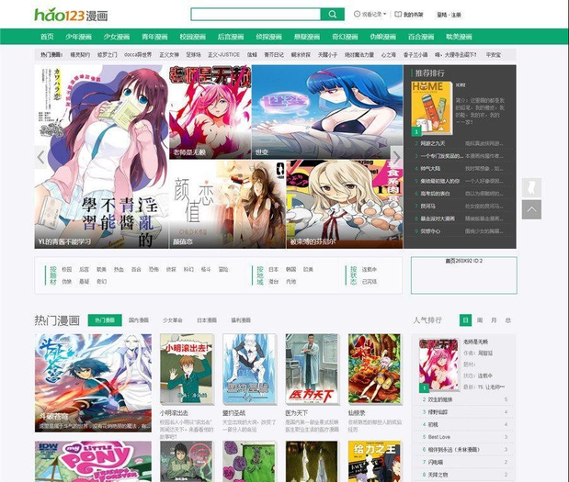
Task: Click the clock icon for viewing history
Action: [357, 15]
